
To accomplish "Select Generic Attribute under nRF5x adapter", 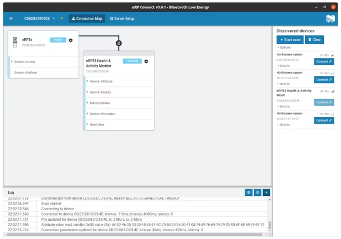I will coord(44,72).
